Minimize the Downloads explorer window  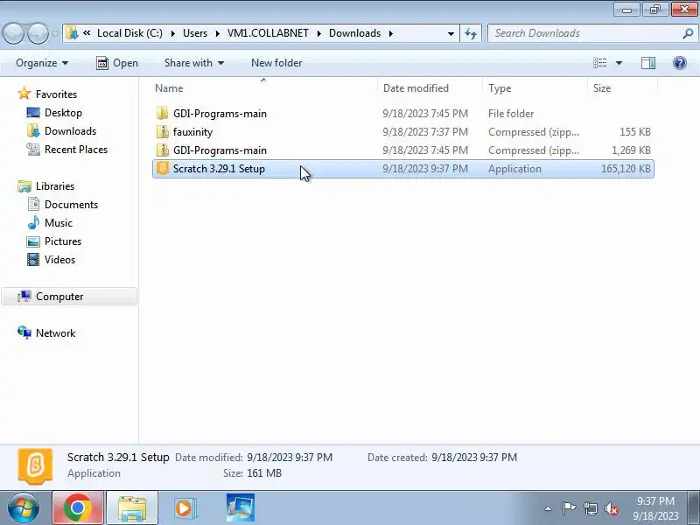626,10
